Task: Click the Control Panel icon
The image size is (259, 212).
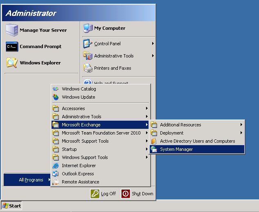Action: pyautogui.click(x=88, y=44)
